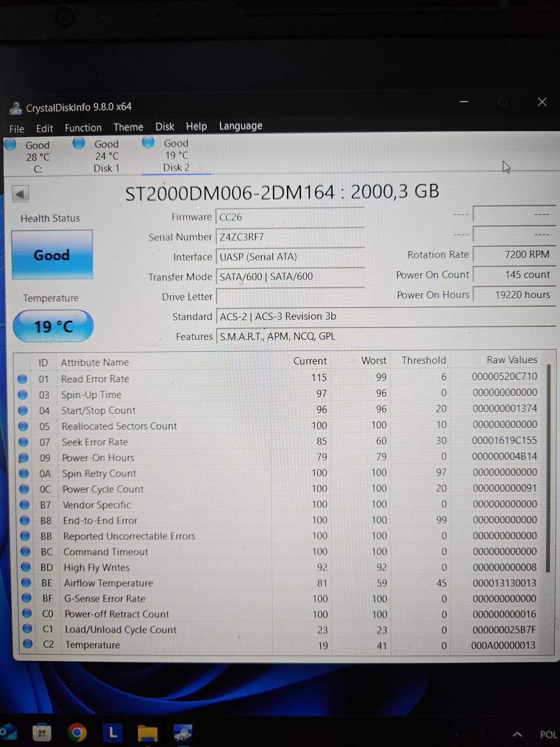This screenshot has width=560, height=747.
Task: Click the CrystalDiskInfo title bar app icon
Action: pyautogui.click(x=16, y=109)
